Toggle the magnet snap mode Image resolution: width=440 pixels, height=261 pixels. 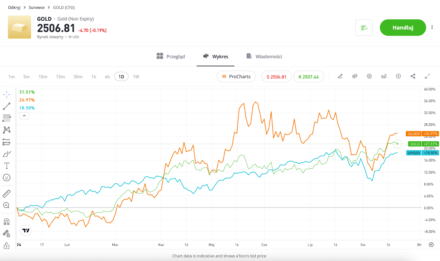[x=7, y=222]
